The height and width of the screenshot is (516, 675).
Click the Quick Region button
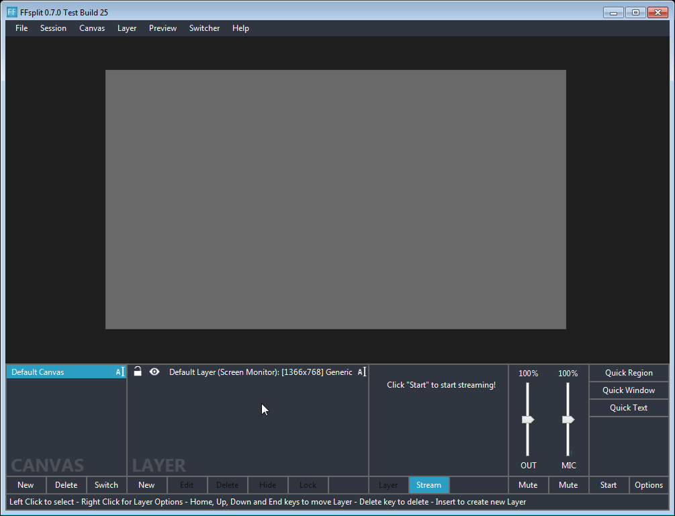tap(629, 373)
